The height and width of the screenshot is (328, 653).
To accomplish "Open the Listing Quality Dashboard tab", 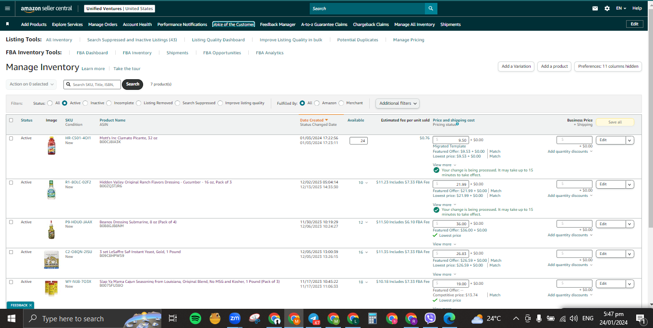I will tap(218, 40).
